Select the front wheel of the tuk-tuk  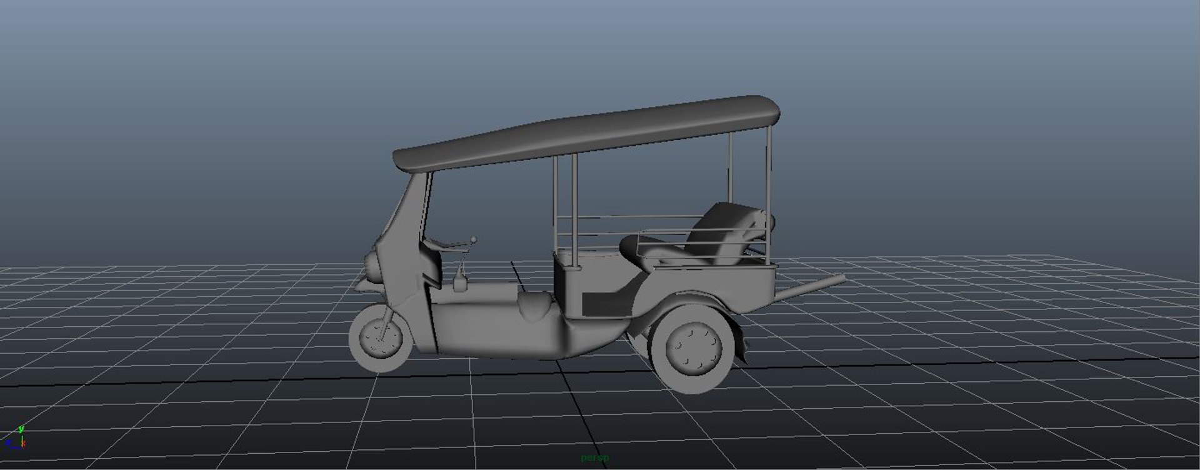[x=380, y=338]
